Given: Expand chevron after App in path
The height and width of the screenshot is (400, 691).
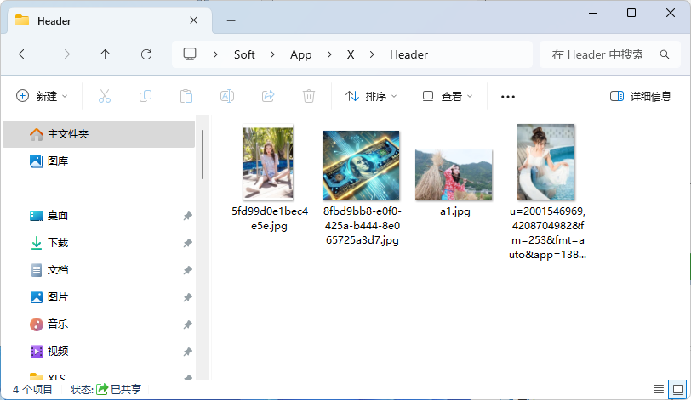Looking at the screenshot, I should tap(329, 54).
